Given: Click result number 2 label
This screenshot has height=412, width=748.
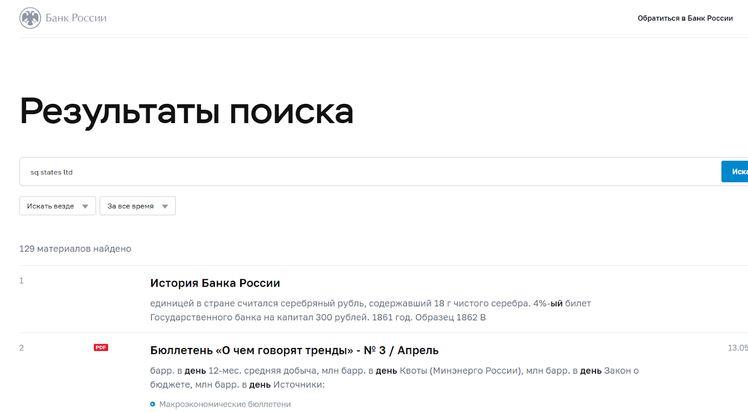Looking at the screenshot, I should 22,348.
